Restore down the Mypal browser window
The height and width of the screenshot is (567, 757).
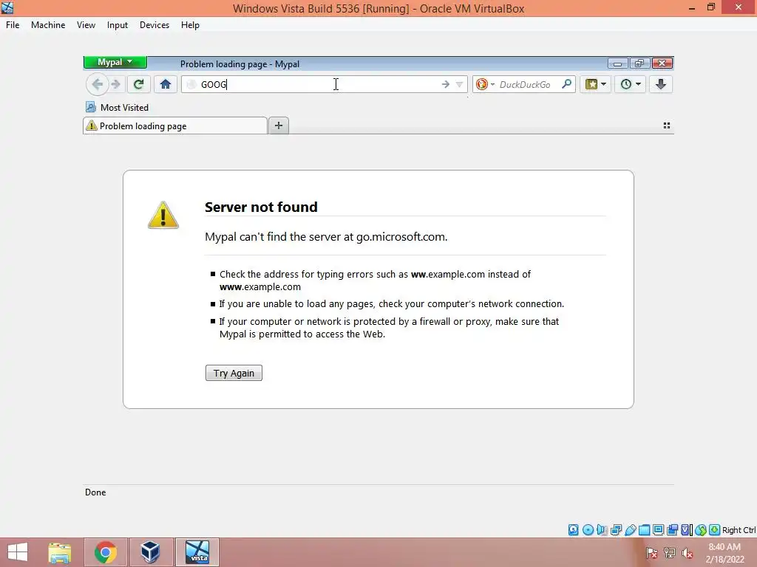639,63
